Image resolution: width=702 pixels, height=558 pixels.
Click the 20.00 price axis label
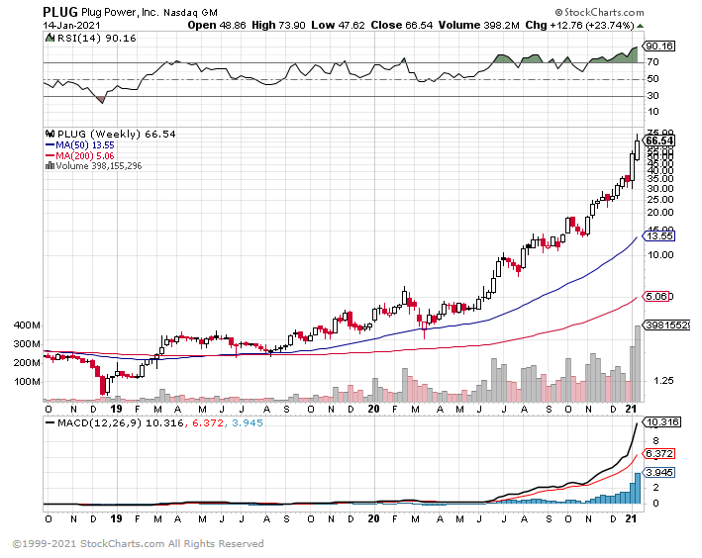(x=660, y=213)
